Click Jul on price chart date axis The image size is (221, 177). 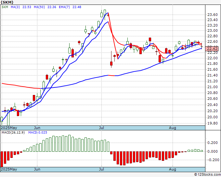(101, 128)
